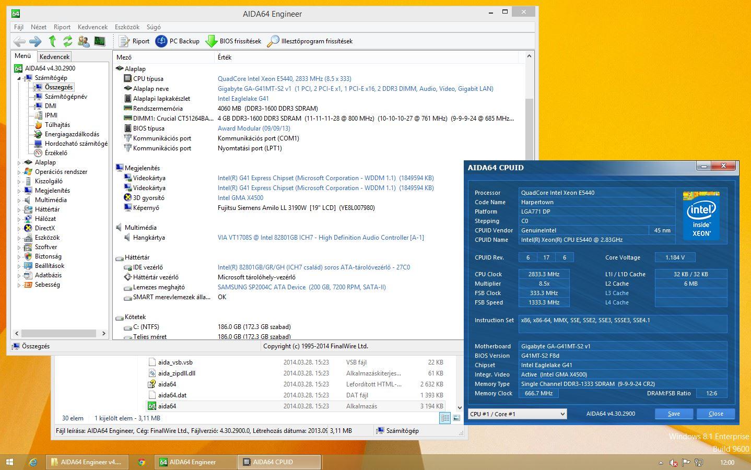This screenshot has height=470, width=751.
Task: Switch Explorer to large icons view
Action: click(456, 418)
